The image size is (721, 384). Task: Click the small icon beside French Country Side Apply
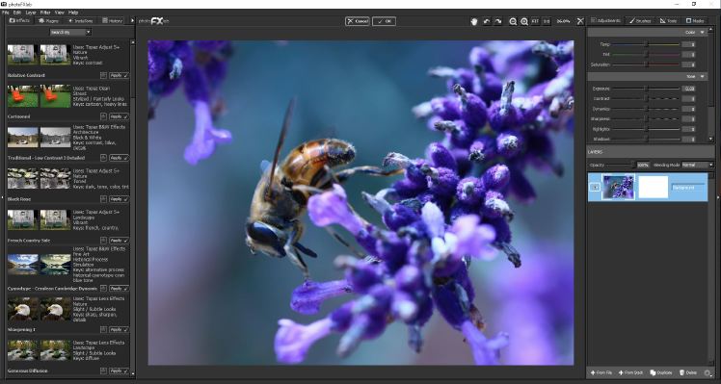[103, 241]
